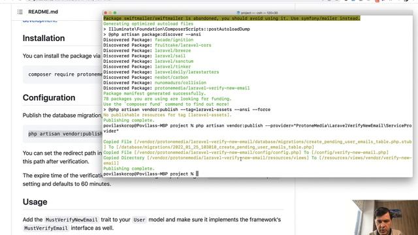Click the 'Copied Directory' resources/views line
The width and height of the screenshot is (418, 235).
(x=257, y=161)
